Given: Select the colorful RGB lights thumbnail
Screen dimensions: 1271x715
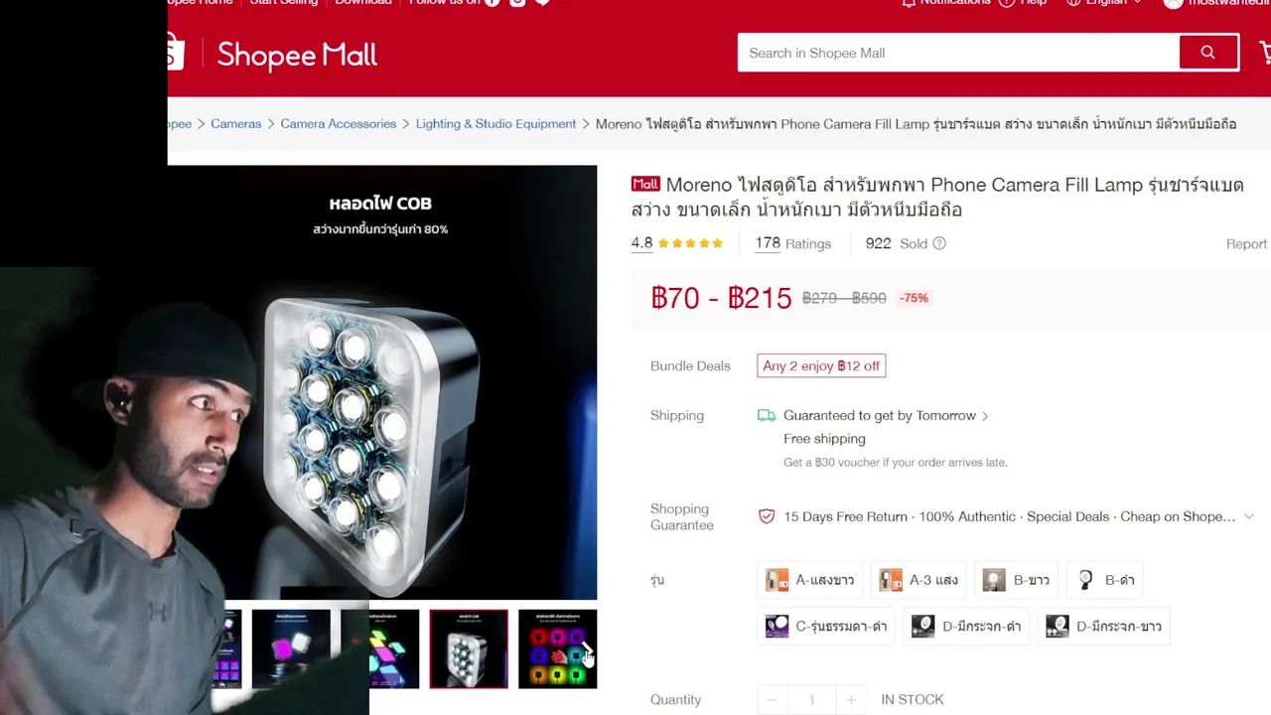Looking at the screenshot, I should point(557,649).
